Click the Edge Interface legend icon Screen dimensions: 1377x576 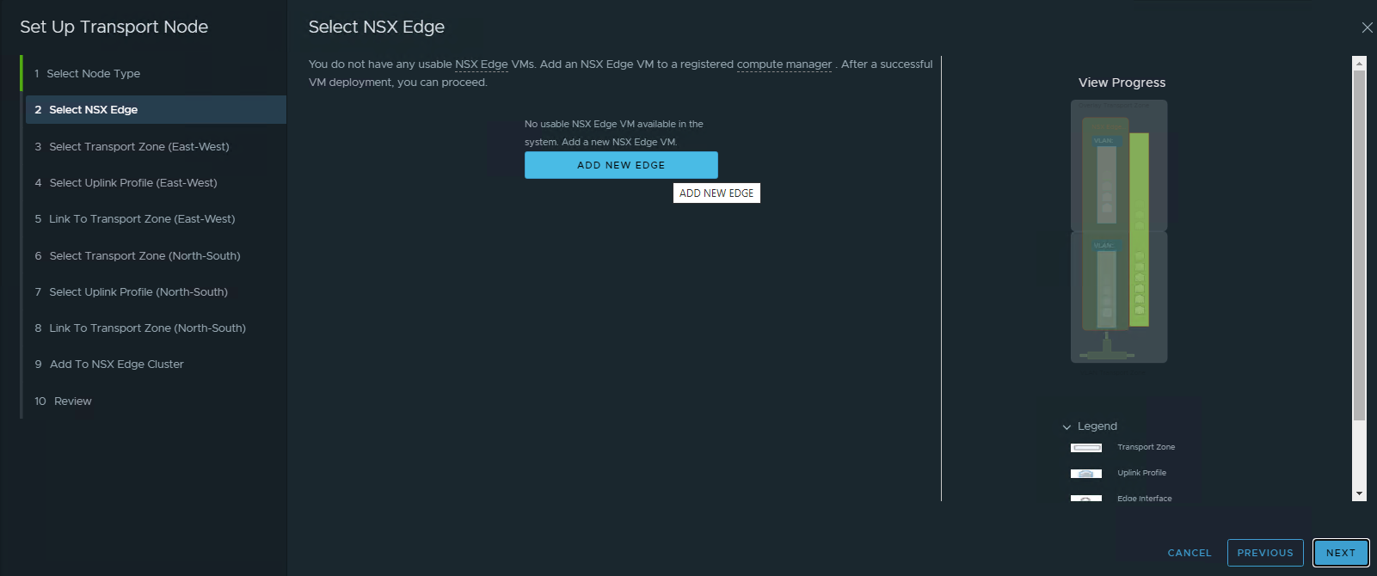point(1086,499)
